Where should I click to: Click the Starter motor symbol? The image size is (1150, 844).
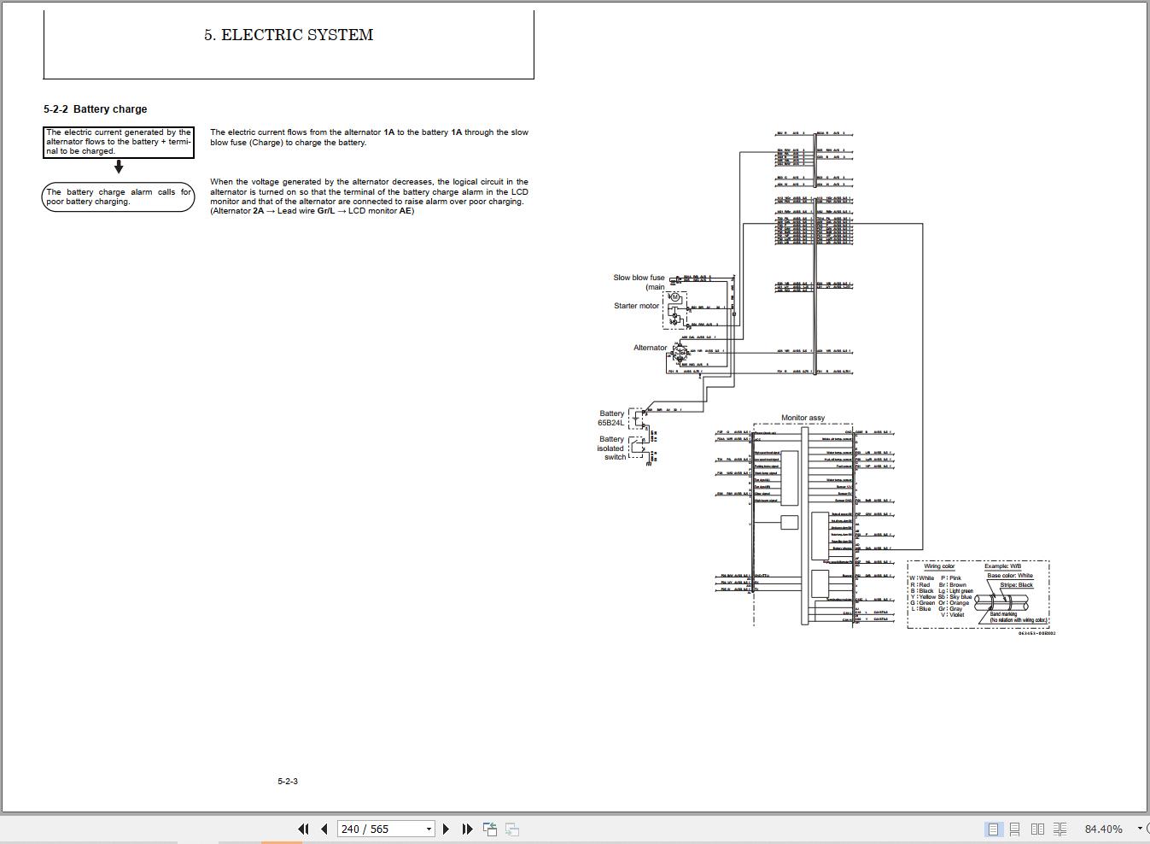[674, 308]
